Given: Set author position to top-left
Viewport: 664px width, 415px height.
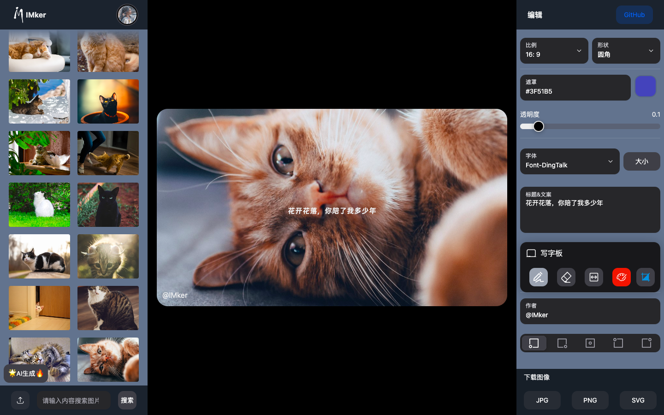Looking at the screenshot, I should pyautogui.click(x=618, y=343).
